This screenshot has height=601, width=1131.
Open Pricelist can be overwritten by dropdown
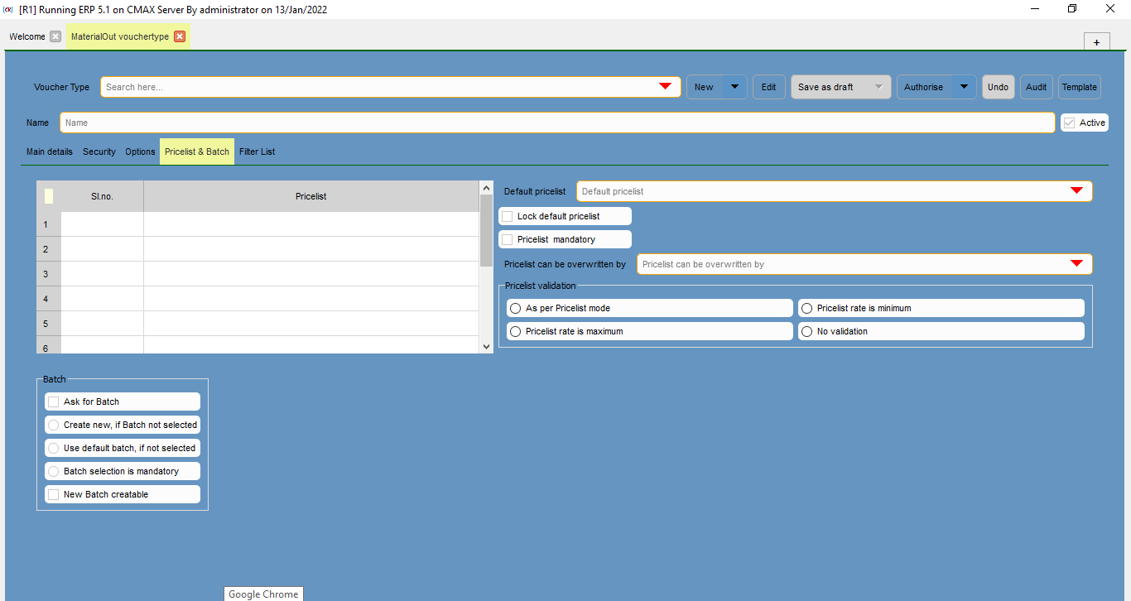1076,264
